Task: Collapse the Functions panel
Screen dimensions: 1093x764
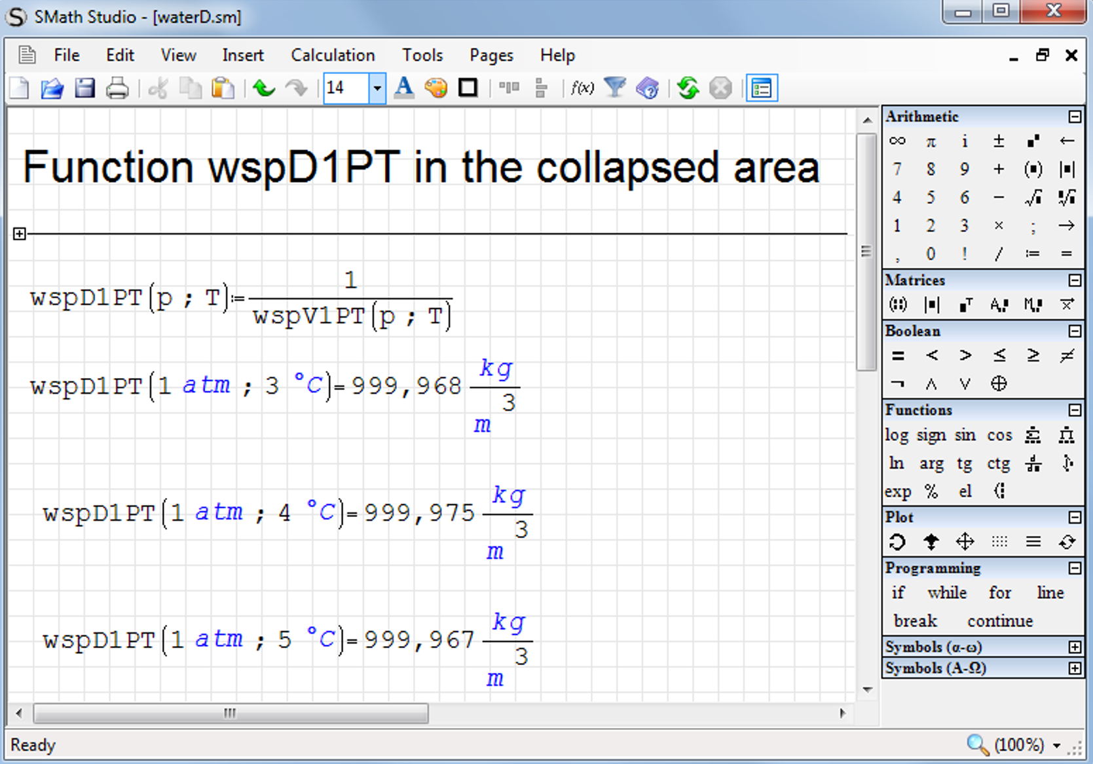Action: (x=1075, y=410)
